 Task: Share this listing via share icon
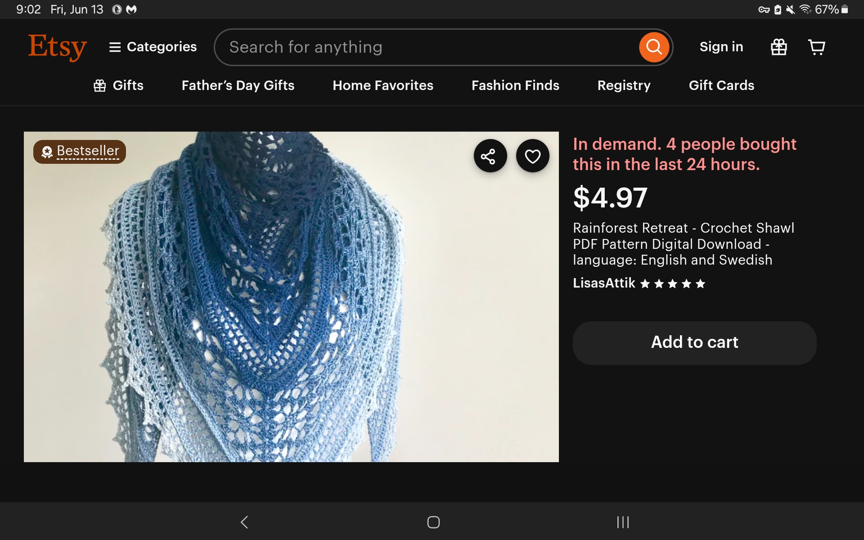(x=490, y=156)
